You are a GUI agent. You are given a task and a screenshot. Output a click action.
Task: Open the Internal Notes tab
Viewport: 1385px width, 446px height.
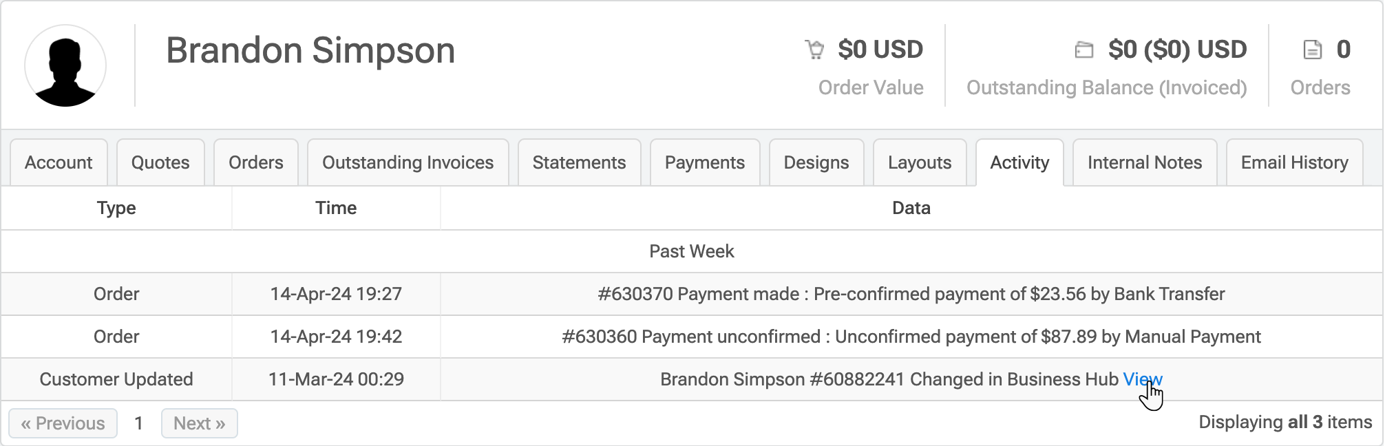click(1145, 163)
